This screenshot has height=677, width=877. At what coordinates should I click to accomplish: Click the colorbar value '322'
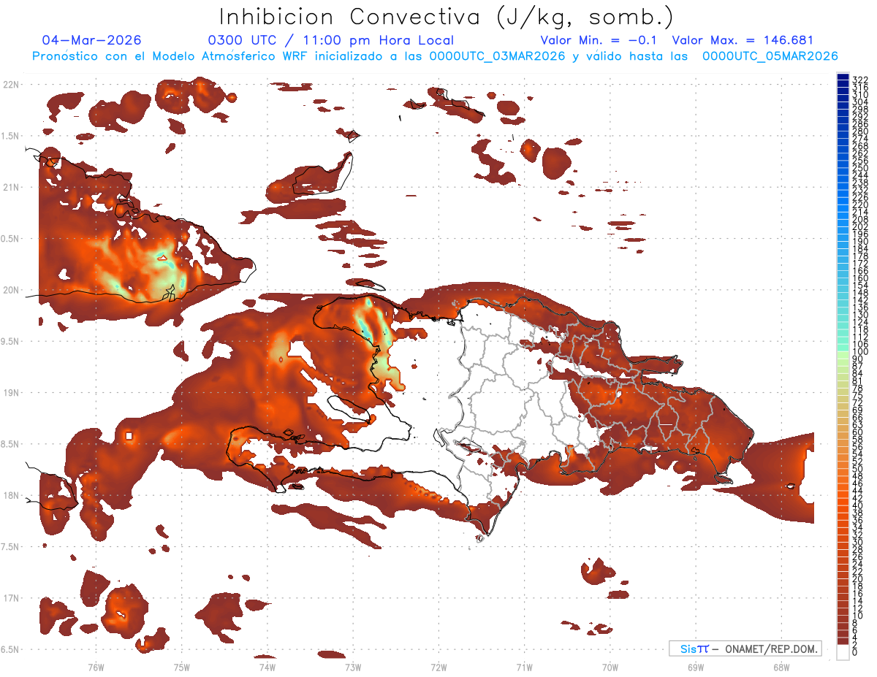click(860, 80)
